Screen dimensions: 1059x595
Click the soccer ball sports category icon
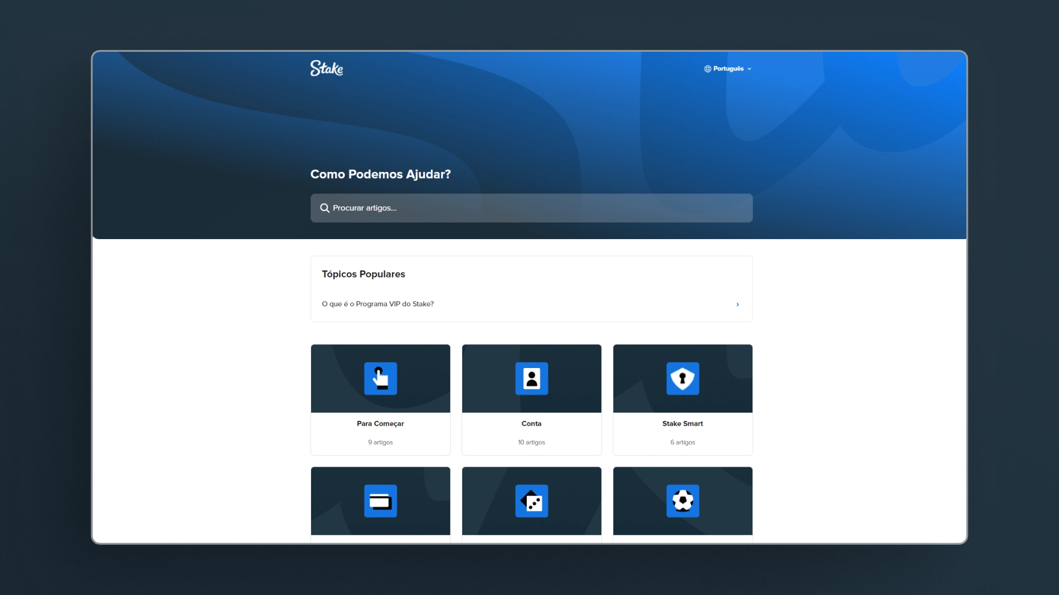point(683,501)
